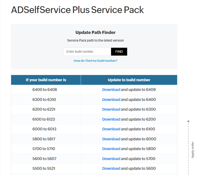Click the vertical Apply order label
Screen dimensions: 197x175
(x=193, y=150)
